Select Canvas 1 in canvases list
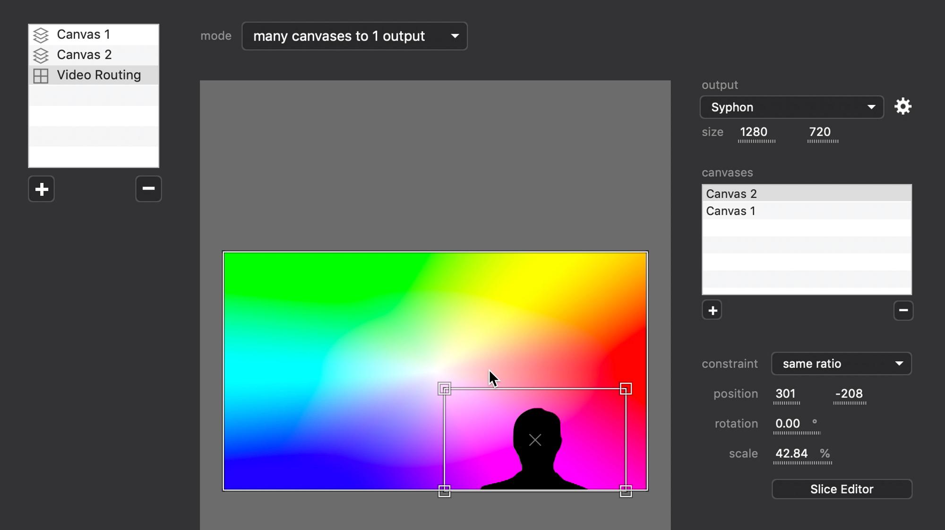Image resolution: width=945 pixels, height=530 pixels. pyautogui.click(x=730, y=211)
